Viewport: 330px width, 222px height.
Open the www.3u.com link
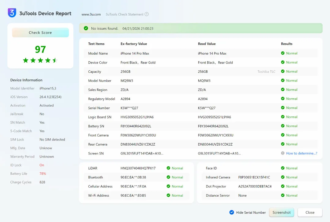91,14
